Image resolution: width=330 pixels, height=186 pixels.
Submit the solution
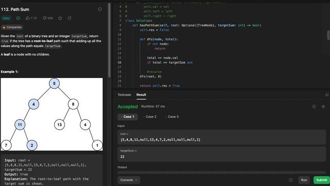point(322,180)
